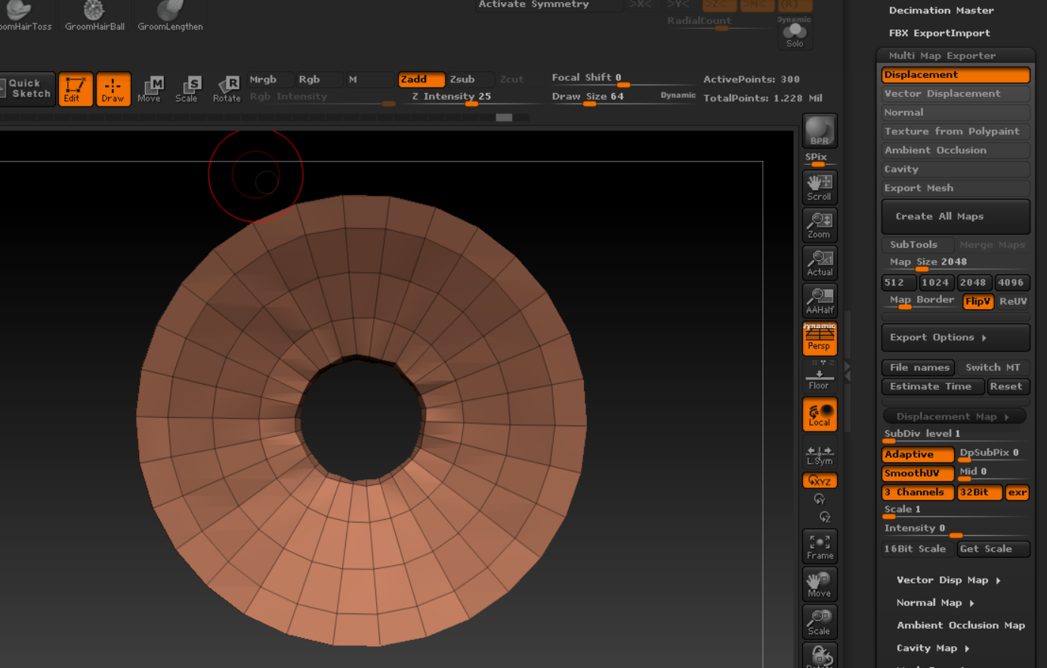The image size is (1047, 668).
Task: Toggle Local transformations button
Action: (820, 414)
